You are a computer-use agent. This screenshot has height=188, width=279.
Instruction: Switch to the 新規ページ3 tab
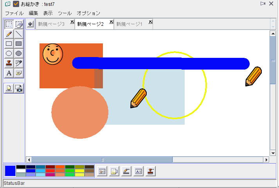[x=51, y=24]
